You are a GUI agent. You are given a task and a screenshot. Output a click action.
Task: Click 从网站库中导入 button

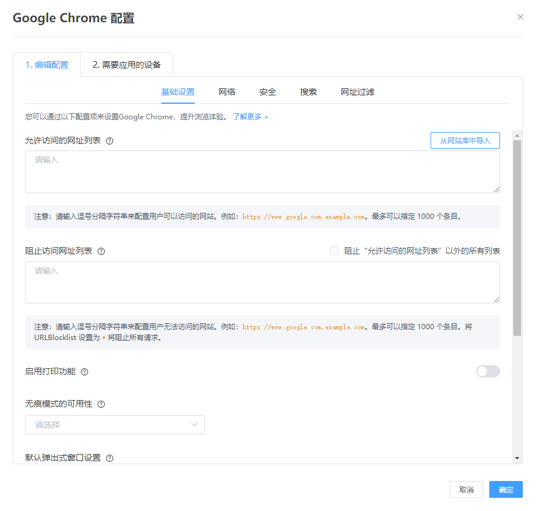tap(465, 140)
